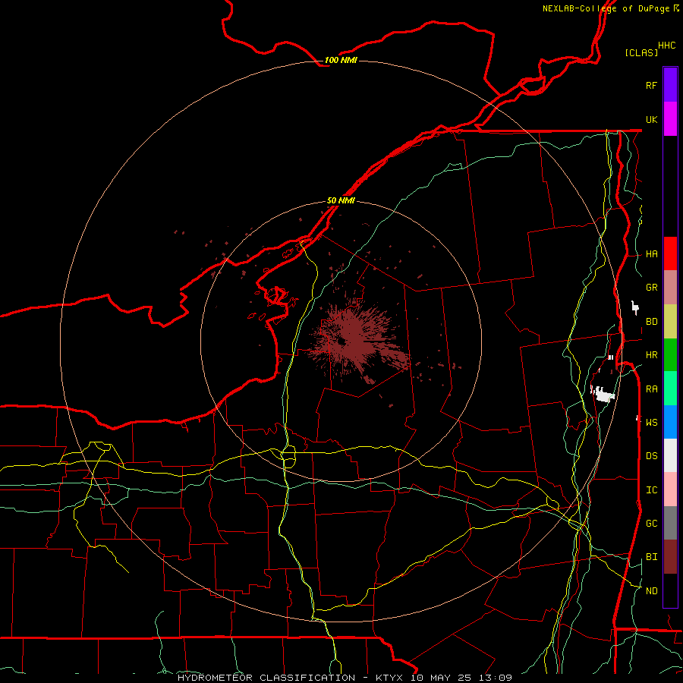Pick the brown BI legend swatch
Viewport: 683px width, 683px height.
pos(670,557)
